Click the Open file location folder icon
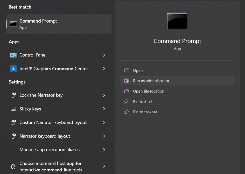 (x=126, y=91)
